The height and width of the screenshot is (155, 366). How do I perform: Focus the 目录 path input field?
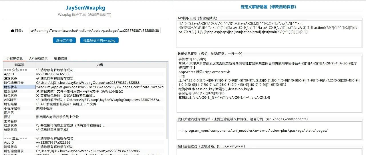click(x=95, y=30)
